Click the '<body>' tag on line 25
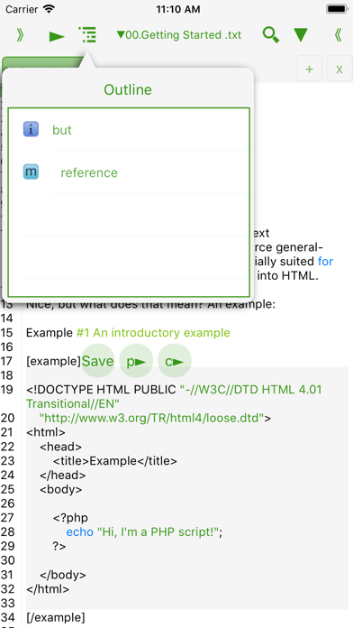This screenshot has height=628, width=353. (60, 489)
